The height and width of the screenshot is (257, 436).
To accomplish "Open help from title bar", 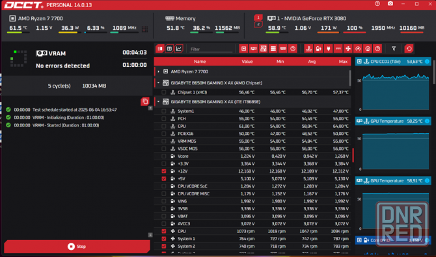I will 377,4.
